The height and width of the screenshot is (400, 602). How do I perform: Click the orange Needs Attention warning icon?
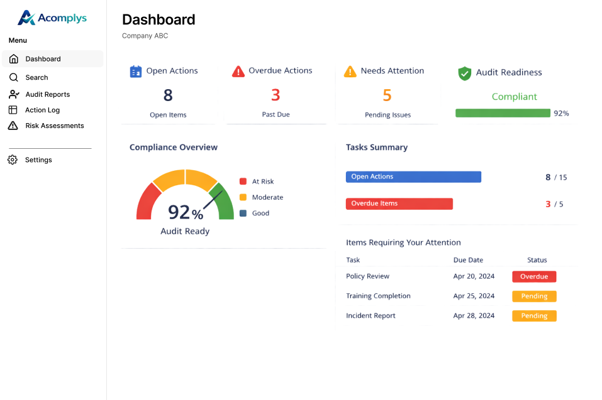click(350, 71)
